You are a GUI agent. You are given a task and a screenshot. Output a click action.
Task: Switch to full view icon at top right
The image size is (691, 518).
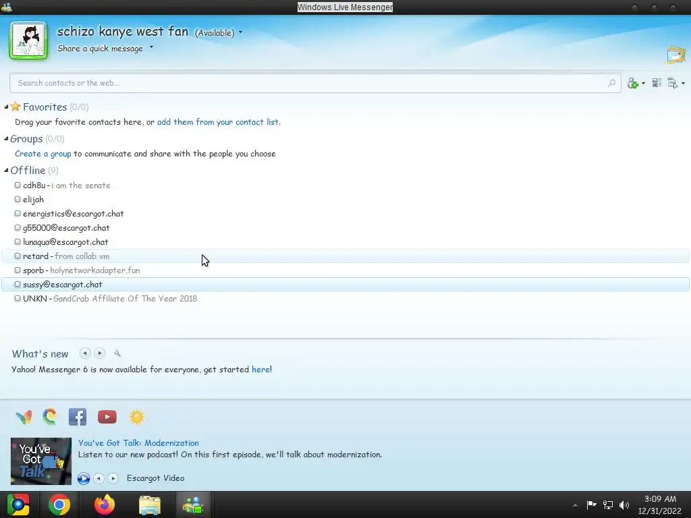tap(676, 55)
